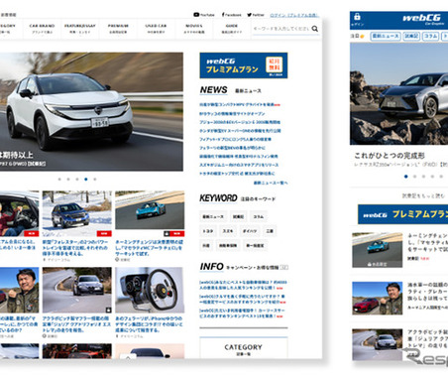448x377 pixels.
Task: Open the Twitter link in the desktop header
Action: tap(256, 15)
